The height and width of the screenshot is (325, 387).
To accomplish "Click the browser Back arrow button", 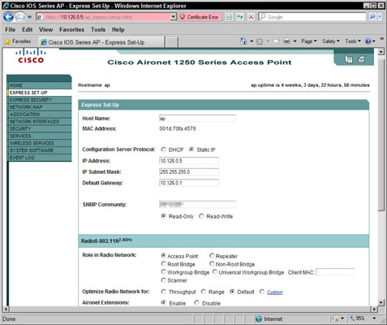I will [8, 17].
